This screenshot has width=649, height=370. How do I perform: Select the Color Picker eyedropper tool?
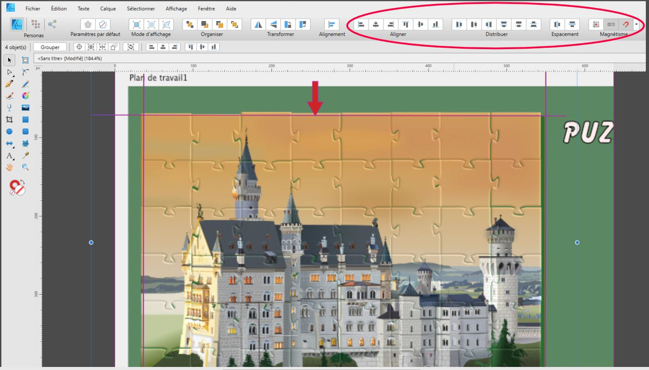pyautogui.click(x=25, y=156)
